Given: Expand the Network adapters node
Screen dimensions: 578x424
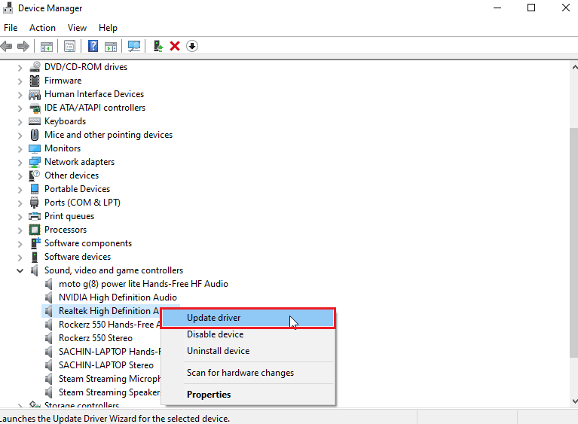Looking at the screenshot, I should point(20,163).
